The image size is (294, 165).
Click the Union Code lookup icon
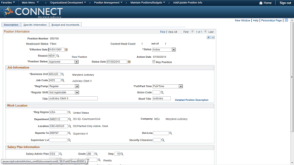tap(162, 93)
